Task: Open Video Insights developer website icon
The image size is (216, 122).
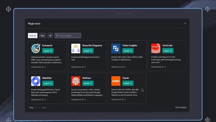Action: coord(123,67)
